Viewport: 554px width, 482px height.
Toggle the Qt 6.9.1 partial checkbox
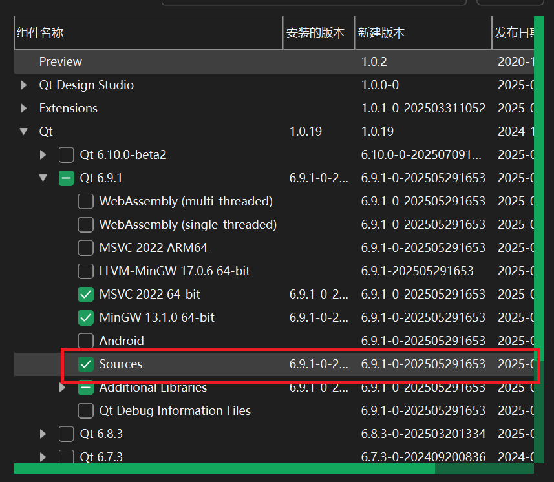pos(67,178)
